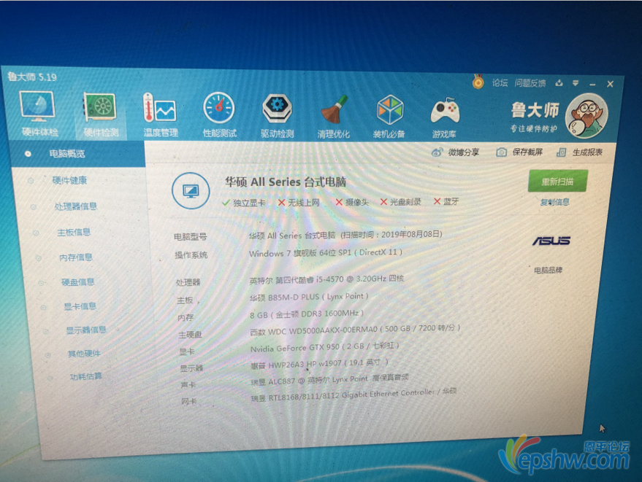Open 装机必备 essential software cube
642x482 pixels.
(389, 117)
